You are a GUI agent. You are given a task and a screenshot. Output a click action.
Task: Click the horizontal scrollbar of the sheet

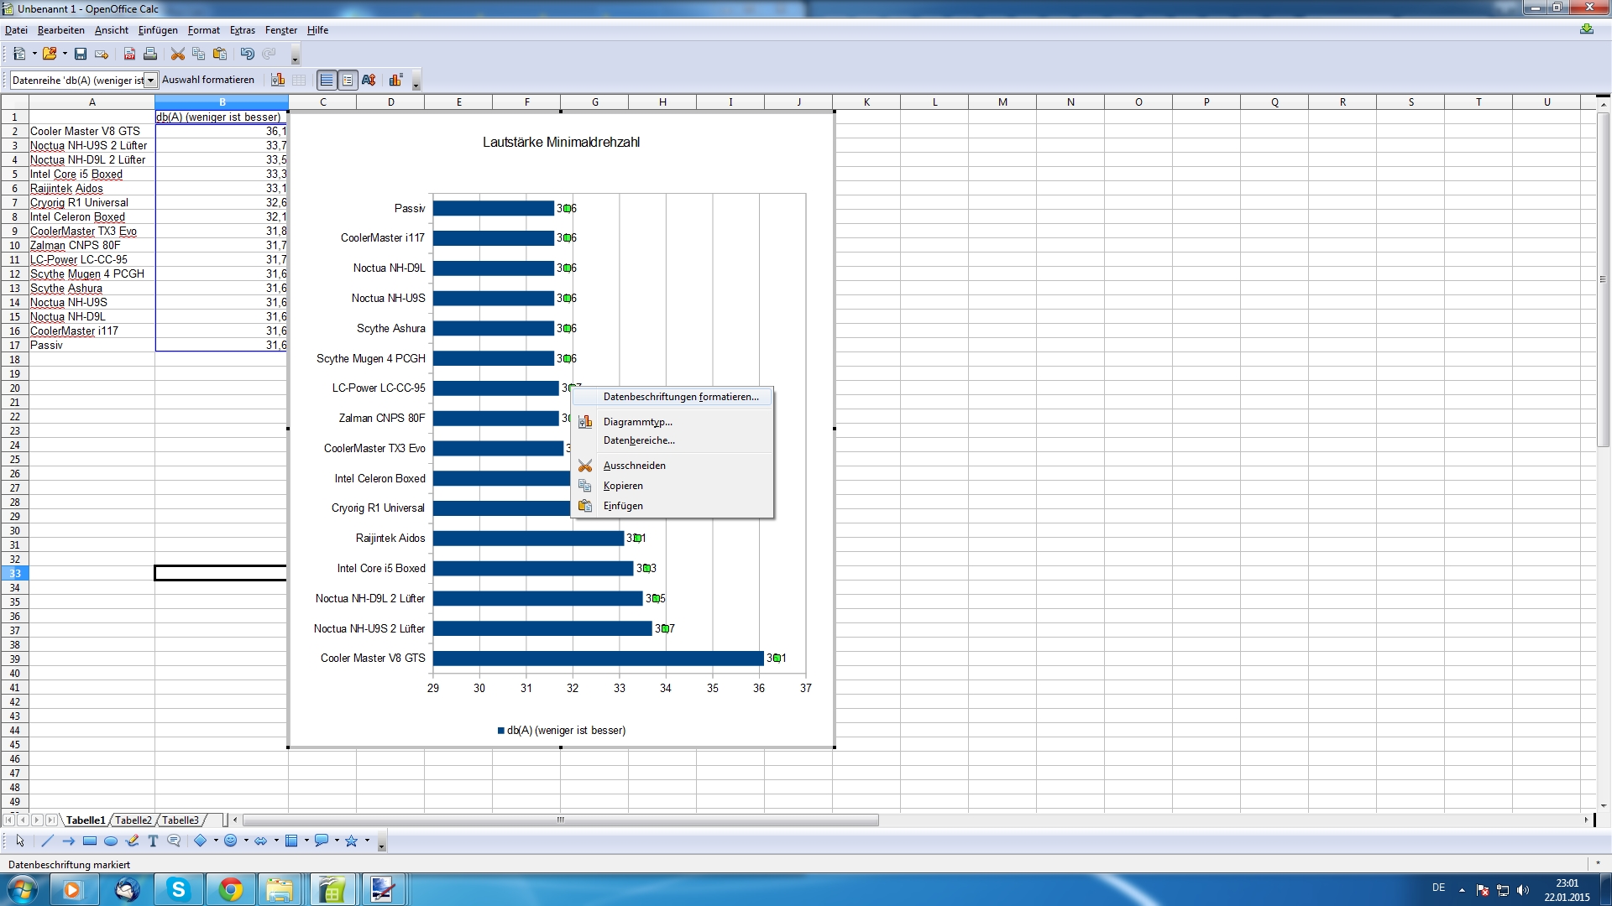pos(561,820)
